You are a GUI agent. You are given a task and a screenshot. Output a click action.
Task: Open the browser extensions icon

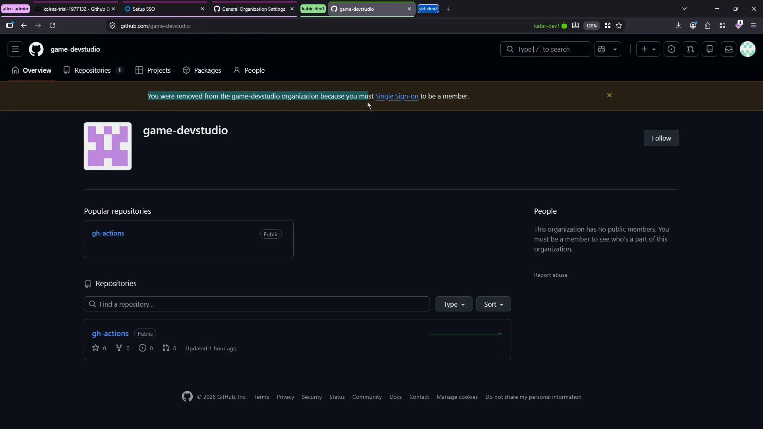708,25
